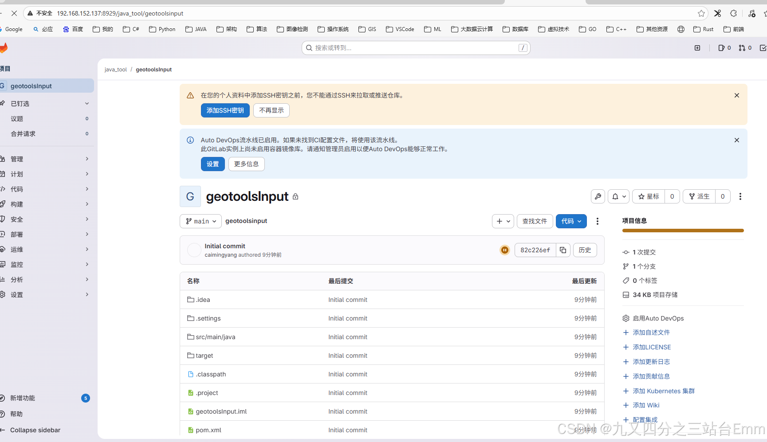Click the lock icon beside geotoolsInput title
The height and width of the screenshot is (442, 767).
(x=295, y=196)
